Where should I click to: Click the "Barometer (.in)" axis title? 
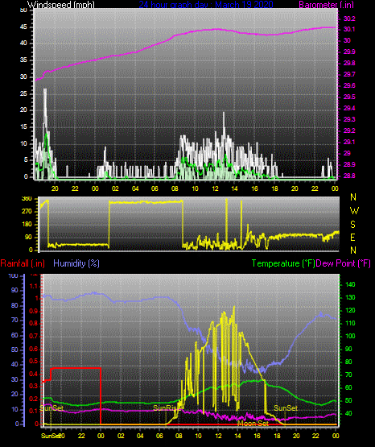click(326, 5)
